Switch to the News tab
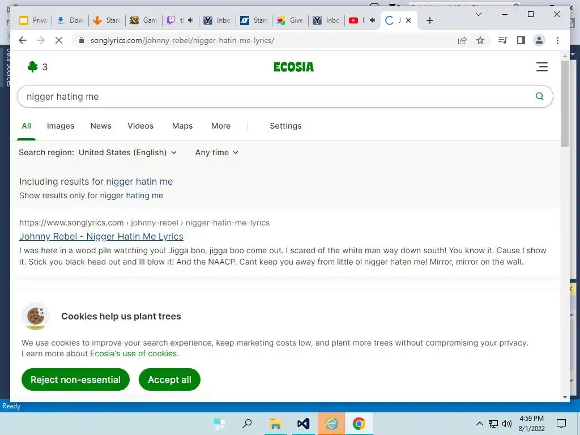Image resolution: width=580 pixels, height=435 pixels. click(101, 126)
